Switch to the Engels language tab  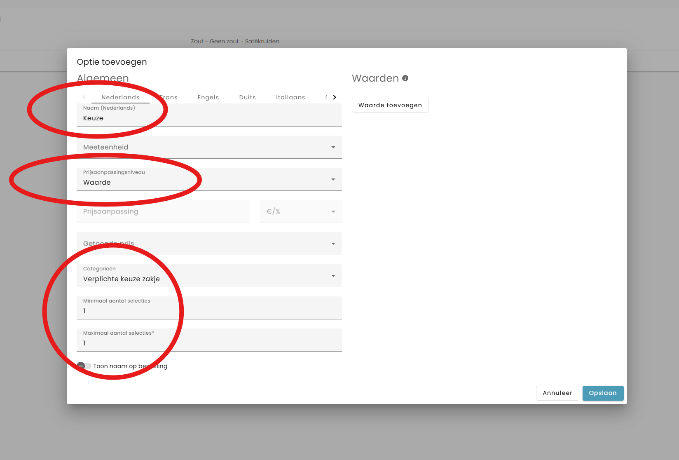pos(208,97)
